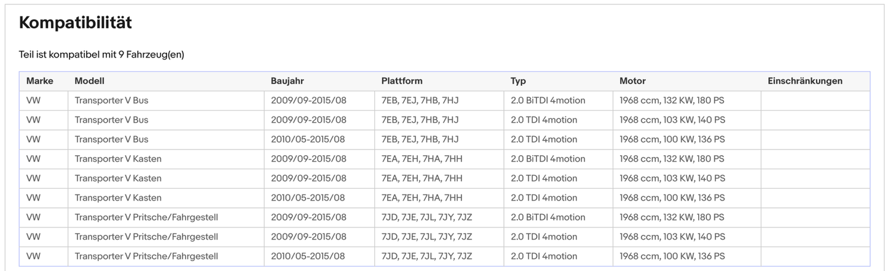Image resolution: width=888 pixels, height=271 pixels.
Task: Click the Marke column header
Action: pos(39,81)
